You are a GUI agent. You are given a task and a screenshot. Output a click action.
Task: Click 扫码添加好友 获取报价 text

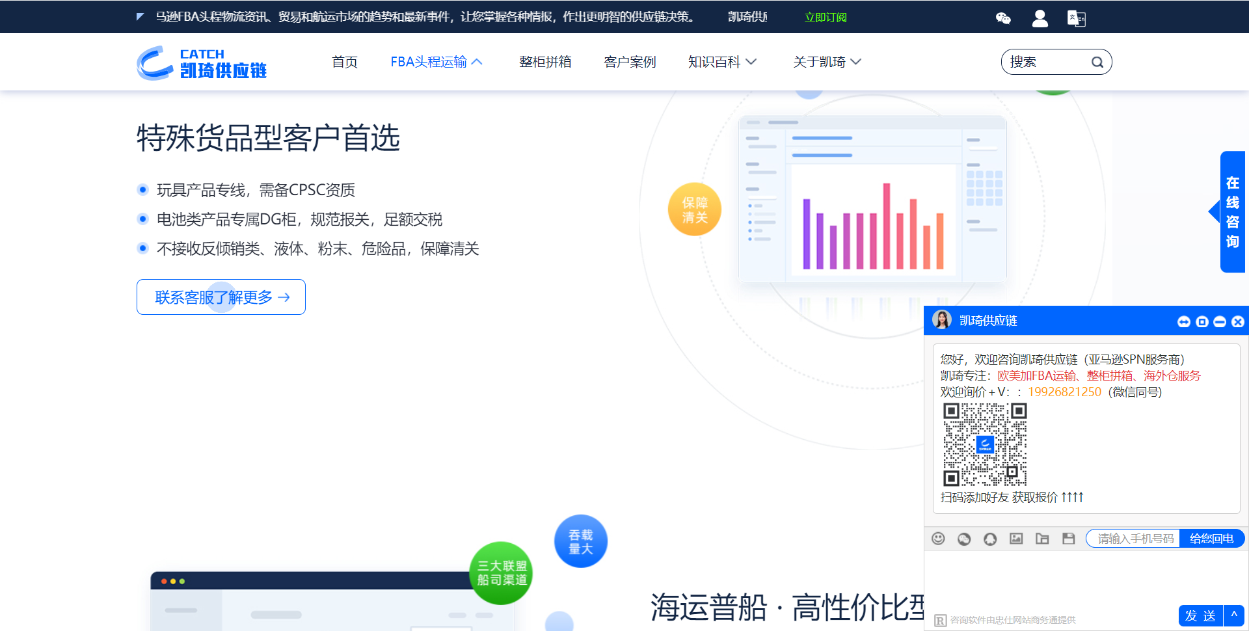[x=1012, y=498]
